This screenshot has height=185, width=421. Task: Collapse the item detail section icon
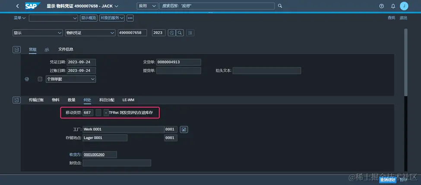click(x=17, y=100)
